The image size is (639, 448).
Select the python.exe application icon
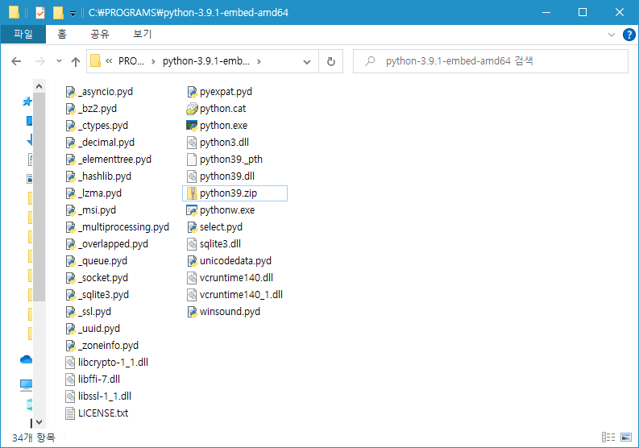pos(192,126)
